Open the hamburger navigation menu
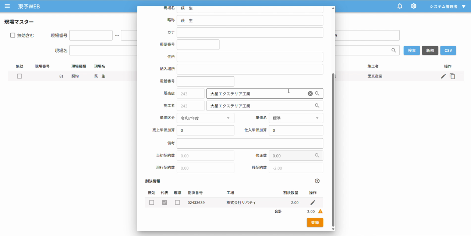The image size is (471, 236). [7, 6]
